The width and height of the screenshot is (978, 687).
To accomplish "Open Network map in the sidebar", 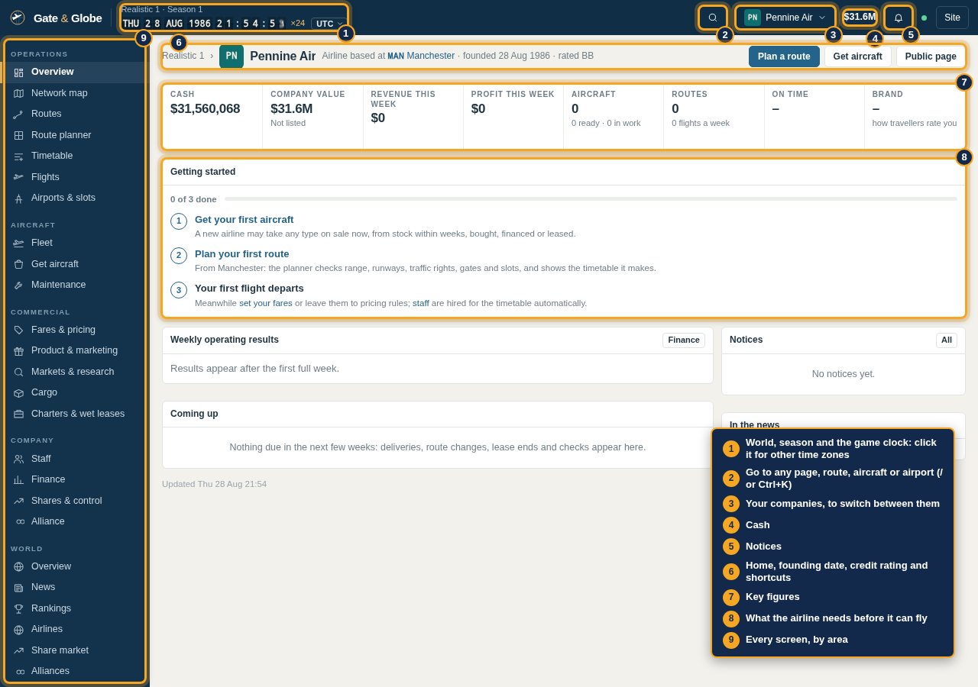I will pyautogui.click(x=73, y=93).
